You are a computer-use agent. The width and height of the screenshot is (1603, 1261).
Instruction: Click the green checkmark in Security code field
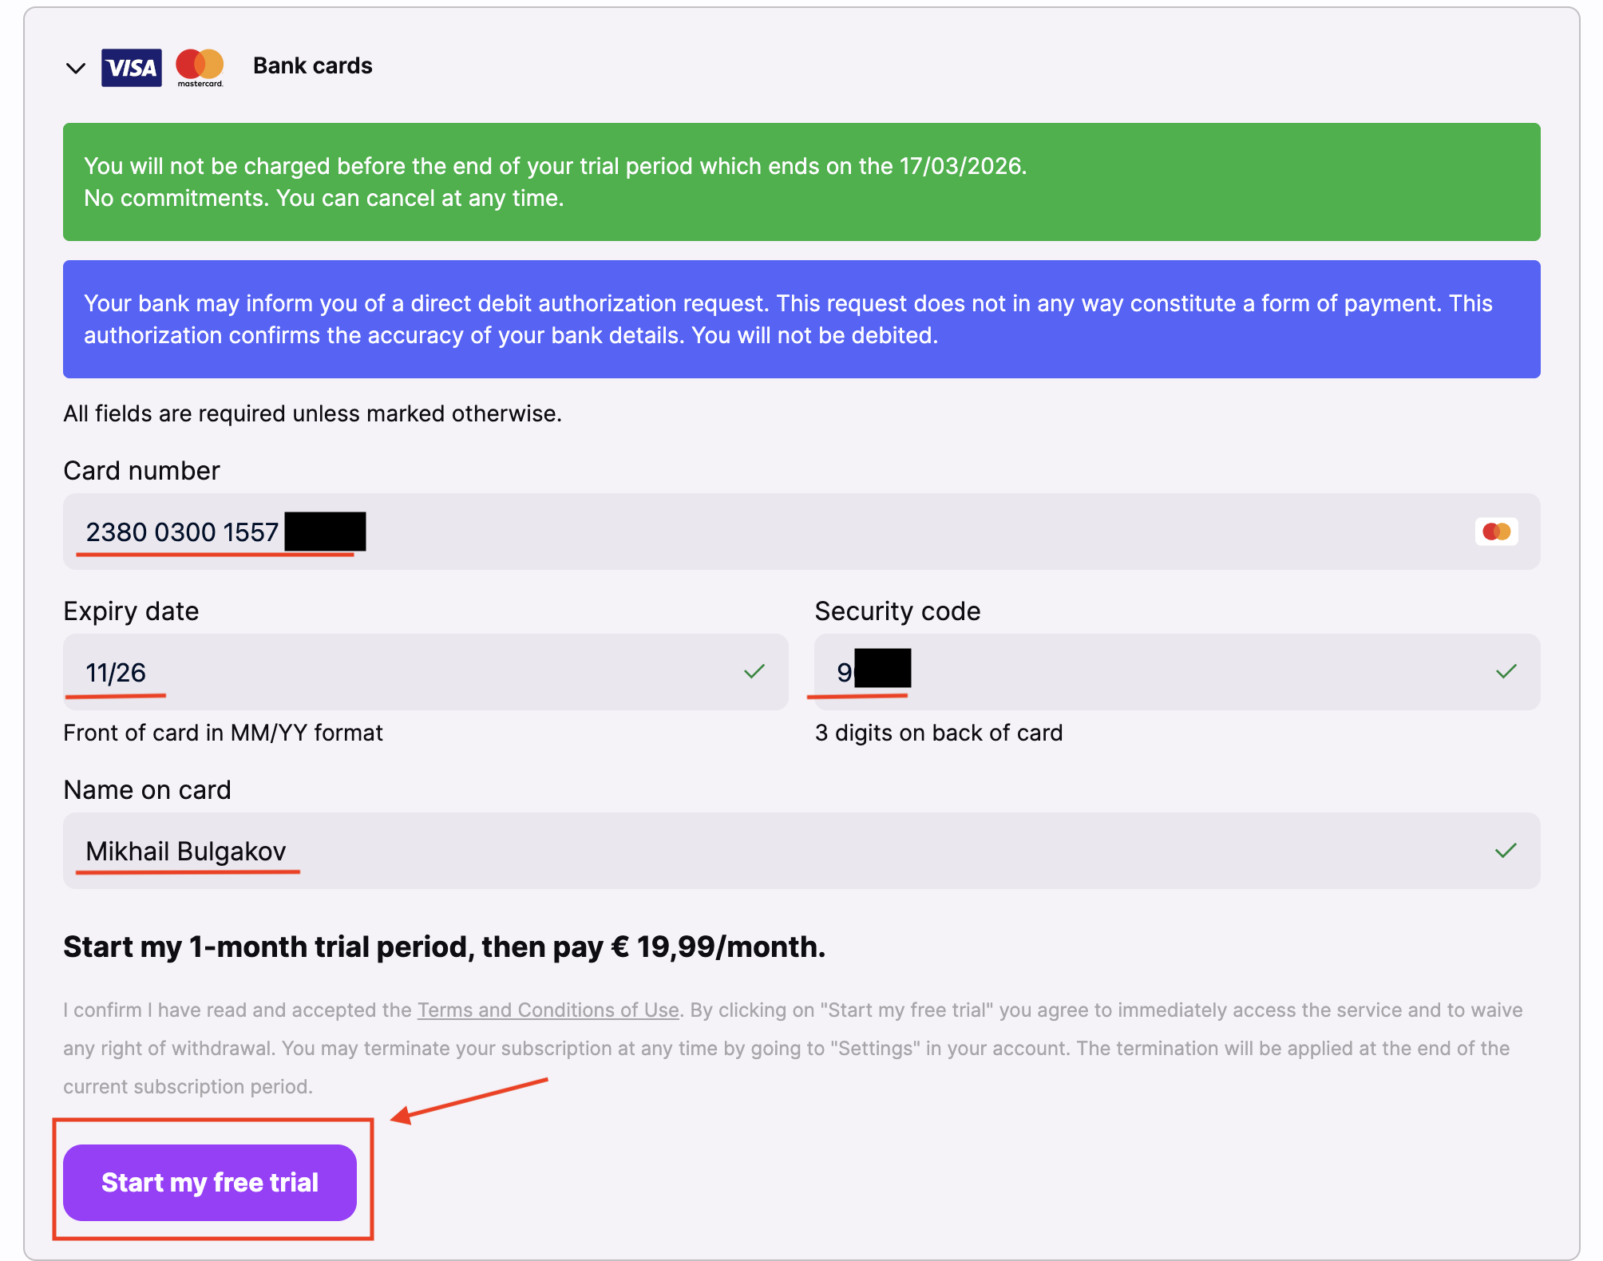coord(1506,672)
